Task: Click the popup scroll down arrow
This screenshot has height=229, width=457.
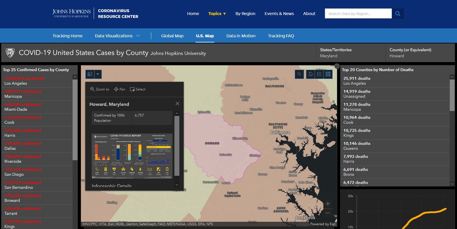Action: point(177,185)
